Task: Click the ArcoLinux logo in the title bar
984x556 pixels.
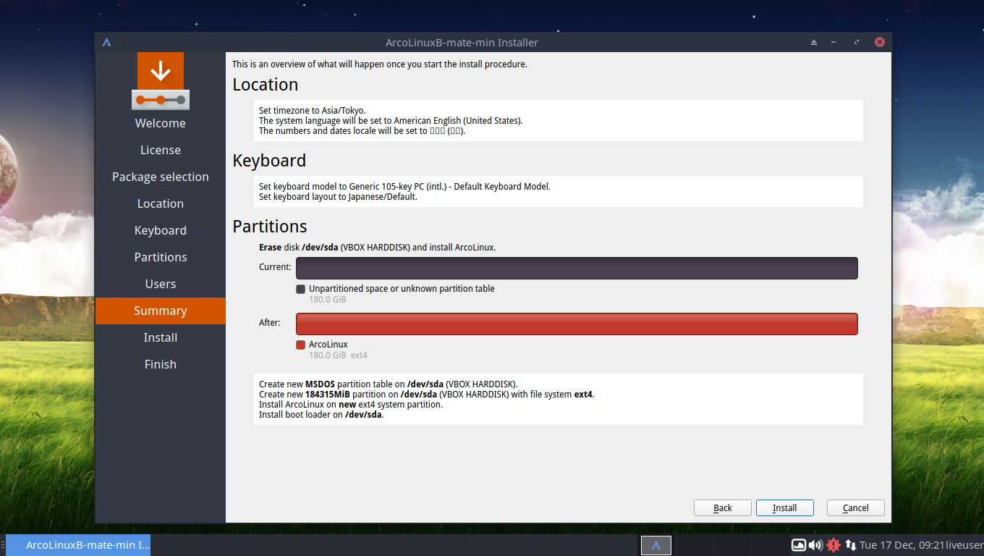Action: pos(106,42)
